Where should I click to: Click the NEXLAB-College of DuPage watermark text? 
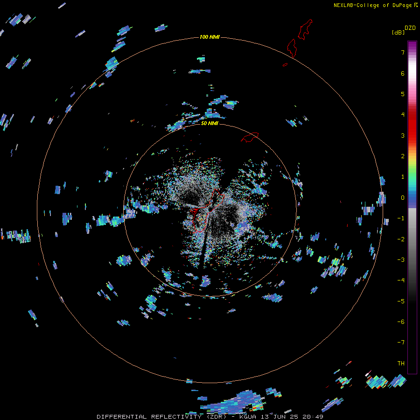click(376, 5)
